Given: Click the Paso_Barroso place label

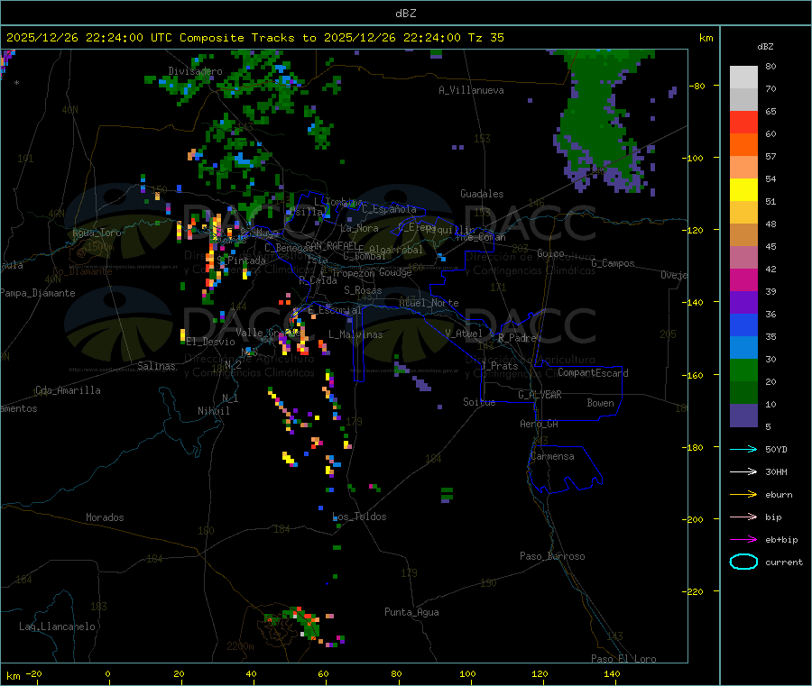Looking at the screenshot, I should pyautogui.click(x=552, y=556).
